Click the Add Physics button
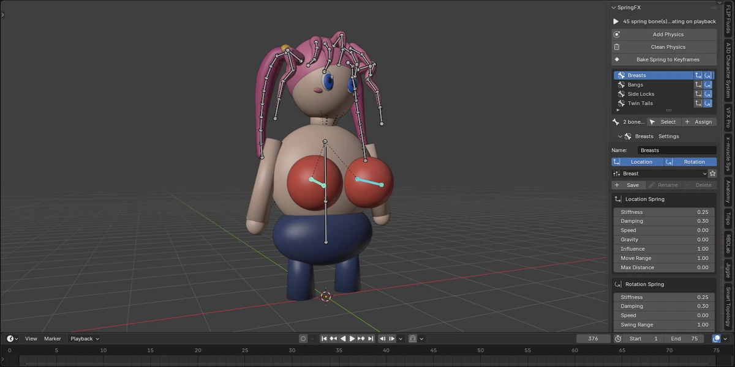The height and width of the screenshot is (367, 735). (664, 34)
